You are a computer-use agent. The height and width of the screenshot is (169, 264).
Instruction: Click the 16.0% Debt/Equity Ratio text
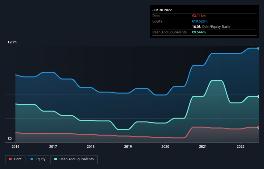tap(211, 27)
